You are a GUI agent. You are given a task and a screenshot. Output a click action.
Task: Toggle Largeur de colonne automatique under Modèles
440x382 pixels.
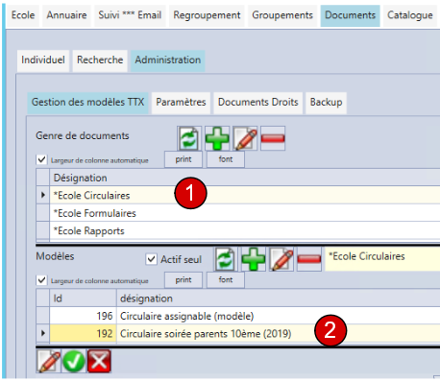click(41, 280)
